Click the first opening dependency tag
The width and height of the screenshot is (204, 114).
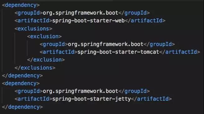click(x=21, y=5)
